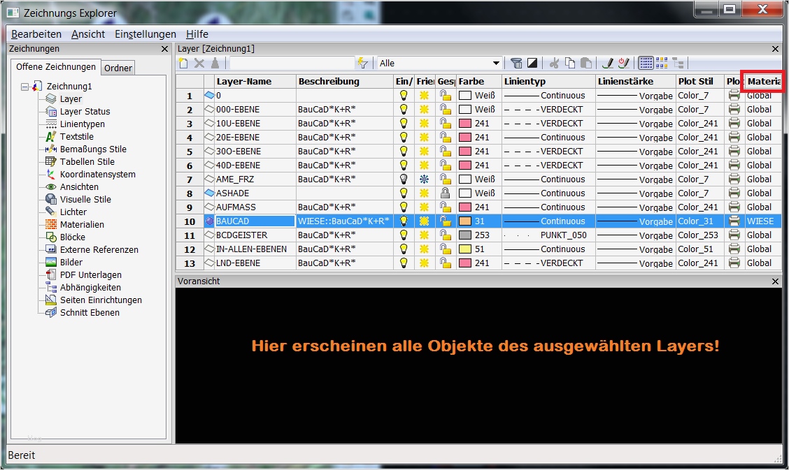Click the printer icon in row 0

click(x=734, y=96)
